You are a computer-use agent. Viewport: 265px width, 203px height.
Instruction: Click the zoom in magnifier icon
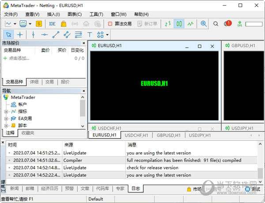click(204, 24)
